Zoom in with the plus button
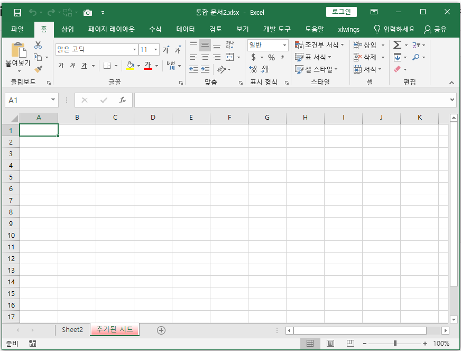The image size is (461, 351). (425, 344)
